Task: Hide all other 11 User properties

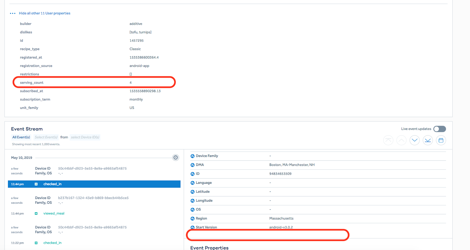Action: pos(45,13)
